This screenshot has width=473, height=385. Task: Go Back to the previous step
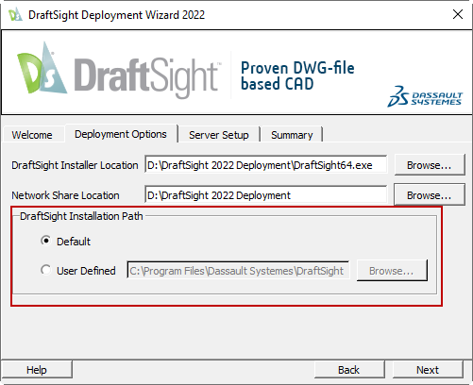click(349, 370)
